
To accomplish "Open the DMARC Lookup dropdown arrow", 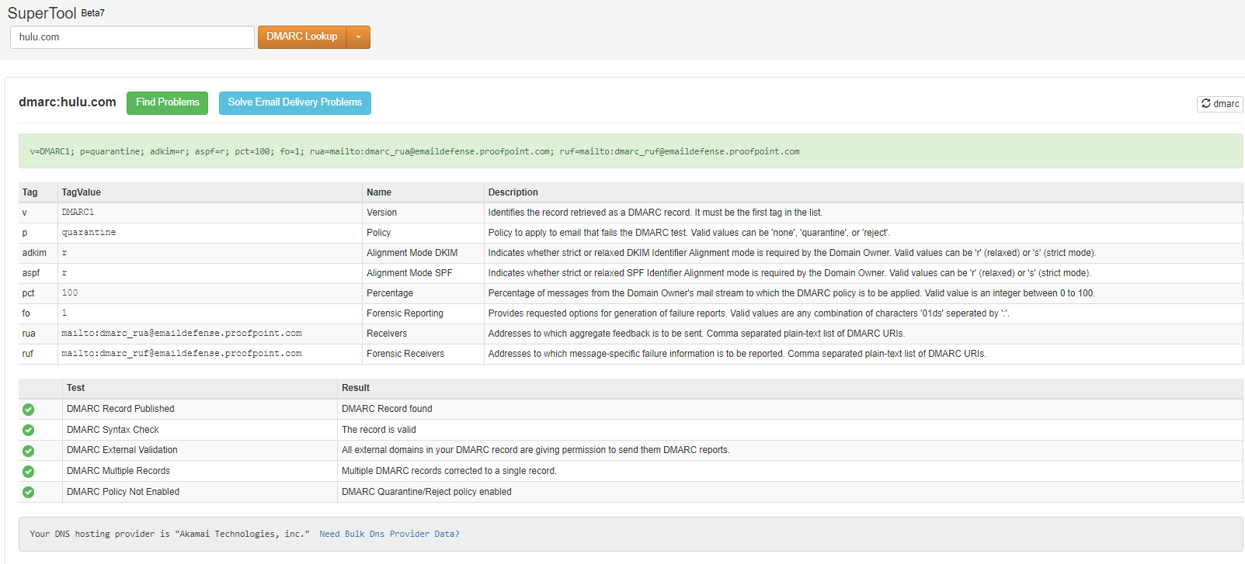I will coord(358,37).
